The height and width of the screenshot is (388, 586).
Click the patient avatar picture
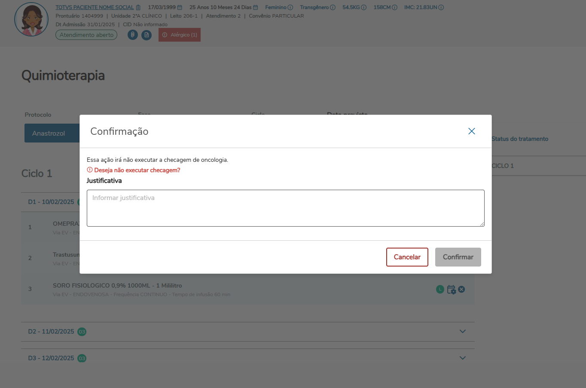coord(31,20)
